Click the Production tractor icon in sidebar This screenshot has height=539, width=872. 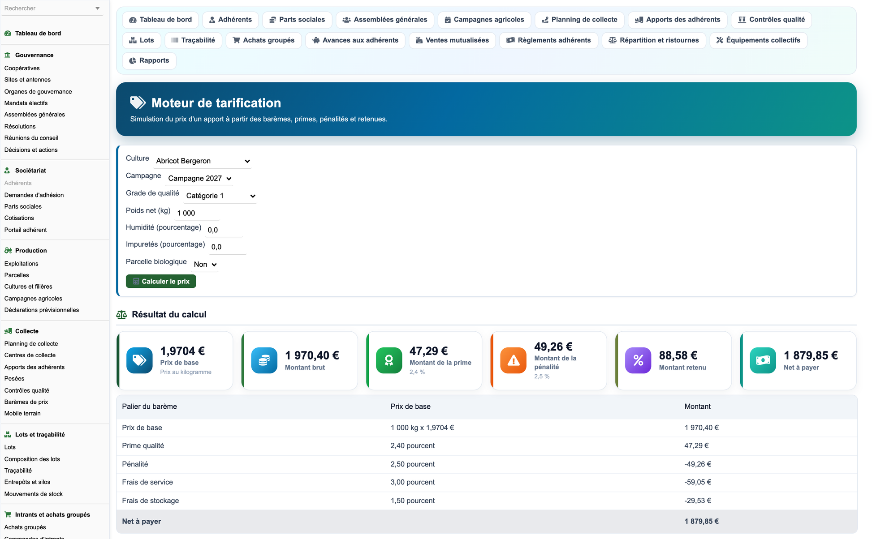coord(8,251)
